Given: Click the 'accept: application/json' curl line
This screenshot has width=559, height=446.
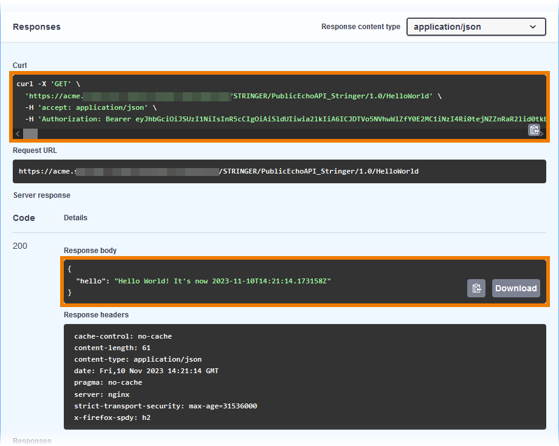Looking at the screenshot, I should (91, 107).
